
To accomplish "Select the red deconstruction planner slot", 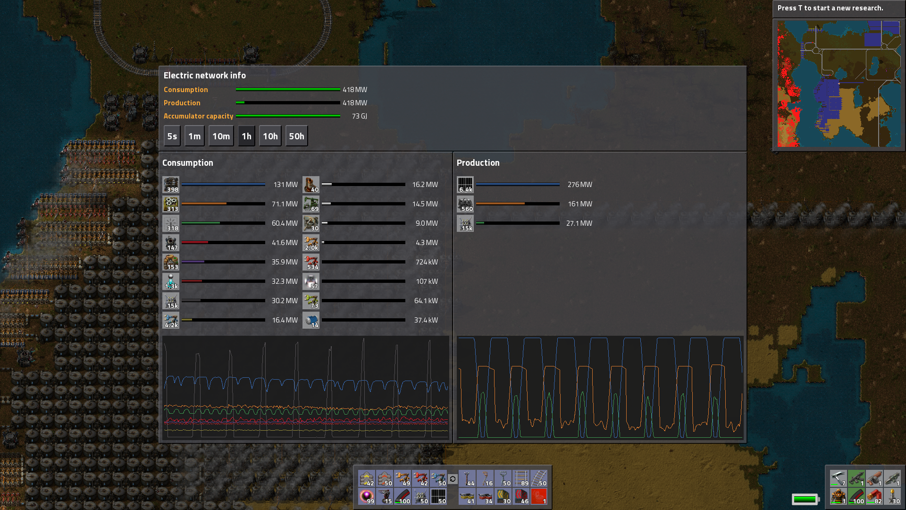I will [x=539, y=496].
